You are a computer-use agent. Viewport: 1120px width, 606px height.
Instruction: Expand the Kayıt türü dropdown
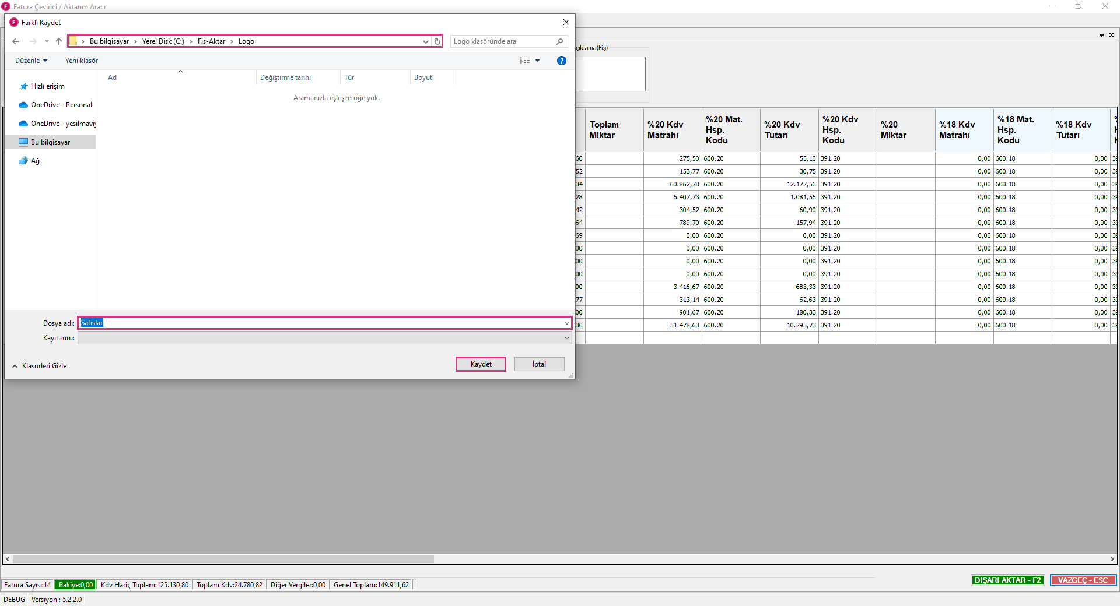[x=566, y=338]
